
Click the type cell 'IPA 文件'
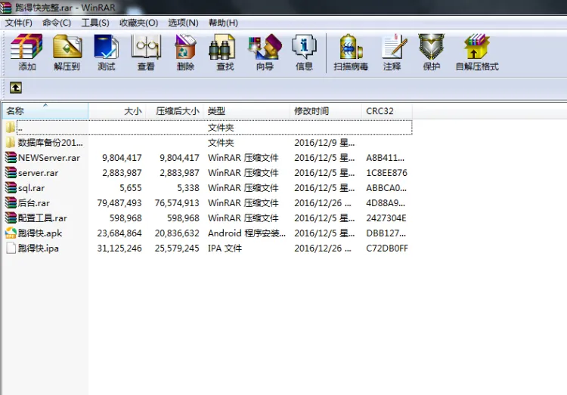pyautogui.click(x=225, y=248)
